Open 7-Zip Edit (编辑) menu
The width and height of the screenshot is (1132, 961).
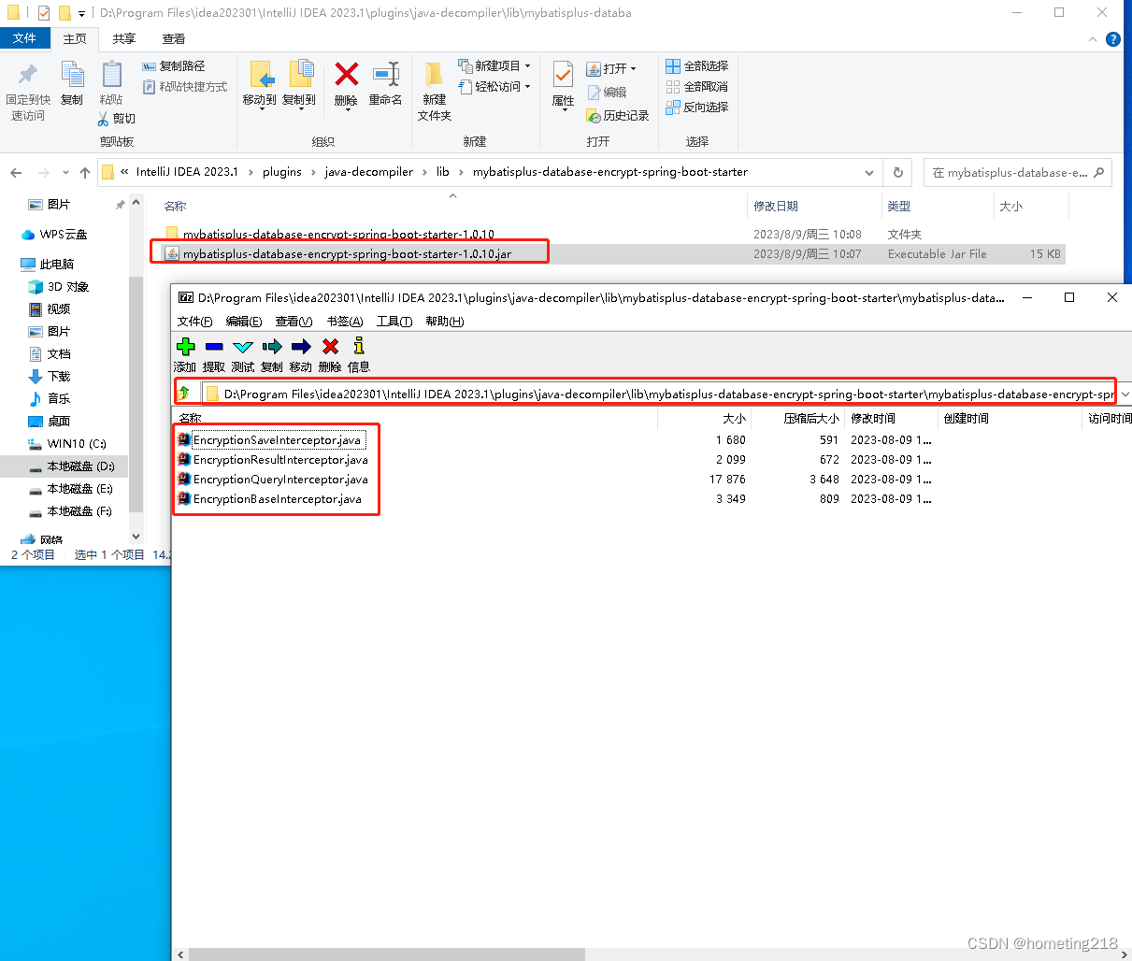tap(243, 322)
